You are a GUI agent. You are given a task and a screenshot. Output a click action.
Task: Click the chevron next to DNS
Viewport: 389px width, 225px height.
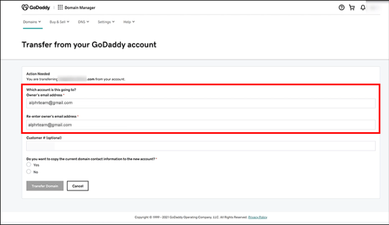click(x=88, y=22)
